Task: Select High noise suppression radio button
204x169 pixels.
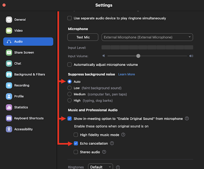Action: coord(69,100)
